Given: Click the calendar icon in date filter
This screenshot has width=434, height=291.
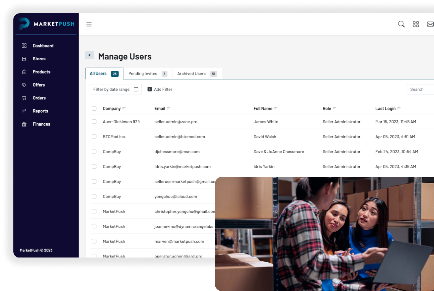Looking at the screenshot, I should pos(136,89).
